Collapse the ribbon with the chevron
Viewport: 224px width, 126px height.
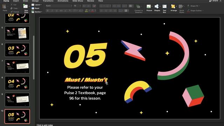220,1
